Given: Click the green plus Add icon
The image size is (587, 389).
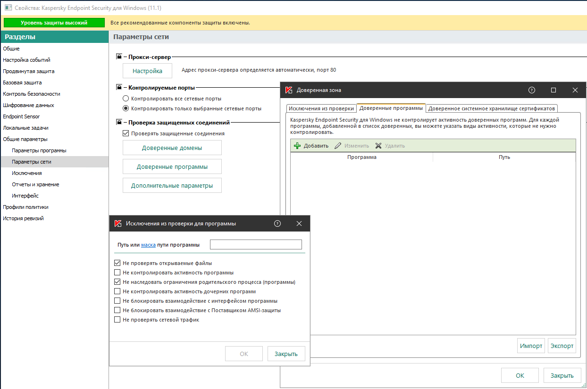Looking at the screenshot, I should click(x=297, y=146).
